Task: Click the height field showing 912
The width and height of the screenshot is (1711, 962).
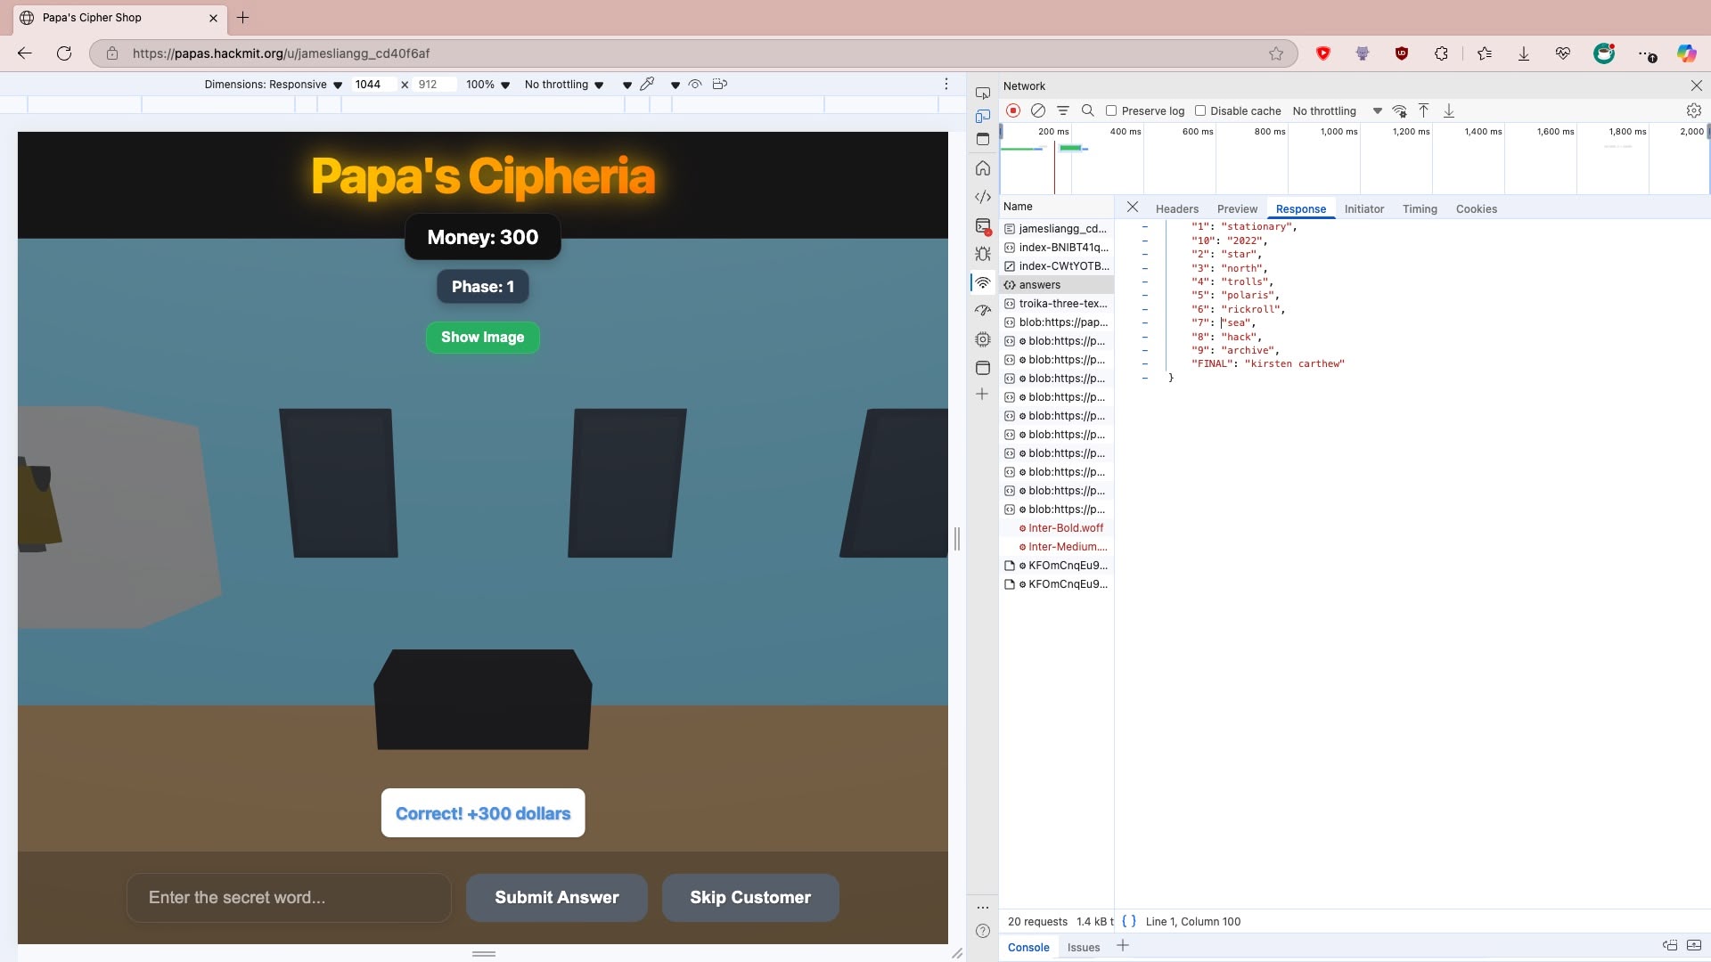Action: pos(435,85)
